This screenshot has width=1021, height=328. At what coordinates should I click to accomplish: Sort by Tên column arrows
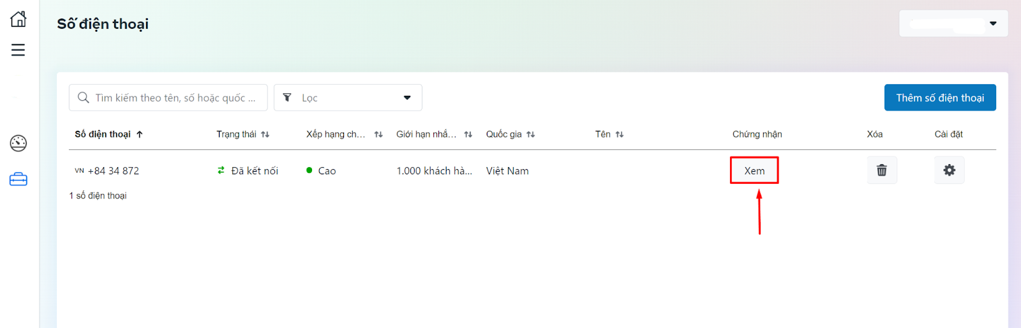point(620,134)
